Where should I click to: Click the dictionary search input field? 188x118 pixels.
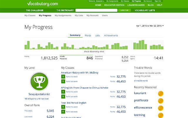click(96, 10)
